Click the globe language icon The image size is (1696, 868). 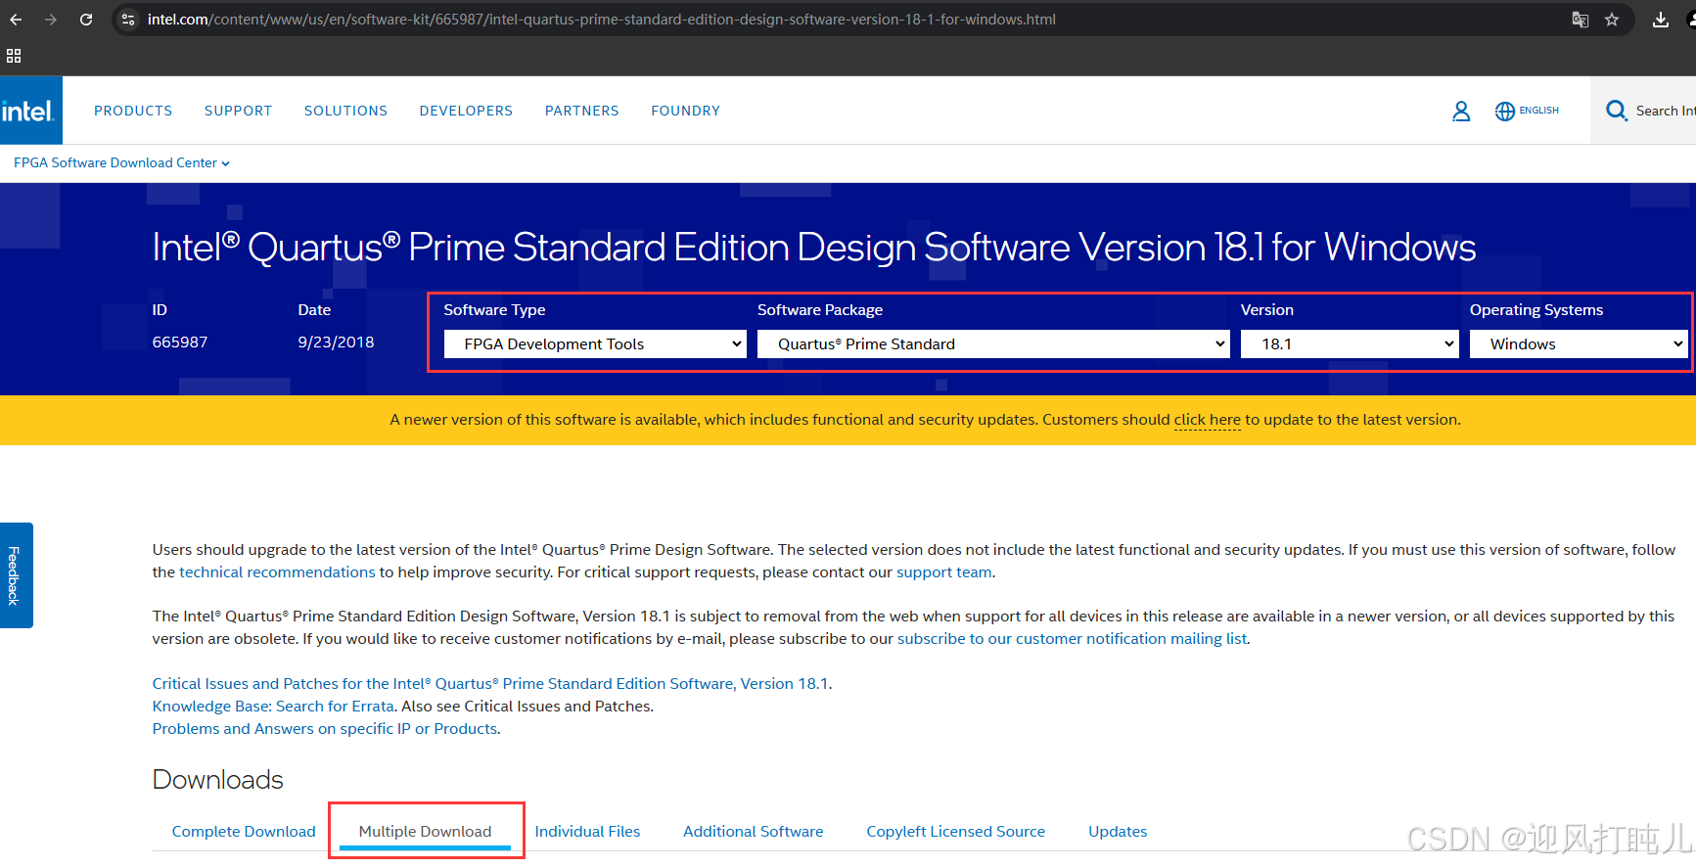[1505, 112]
